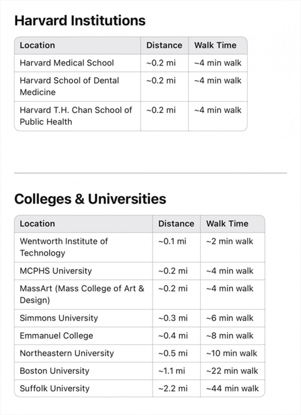Select the Emmanuel College row
Viewport: 301px width, 415px height.
click(x=140, y=335)
